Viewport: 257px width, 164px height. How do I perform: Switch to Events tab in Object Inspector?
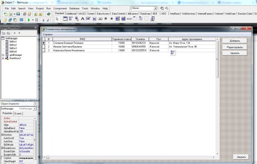pyautogui.click(x=18, y=113)
